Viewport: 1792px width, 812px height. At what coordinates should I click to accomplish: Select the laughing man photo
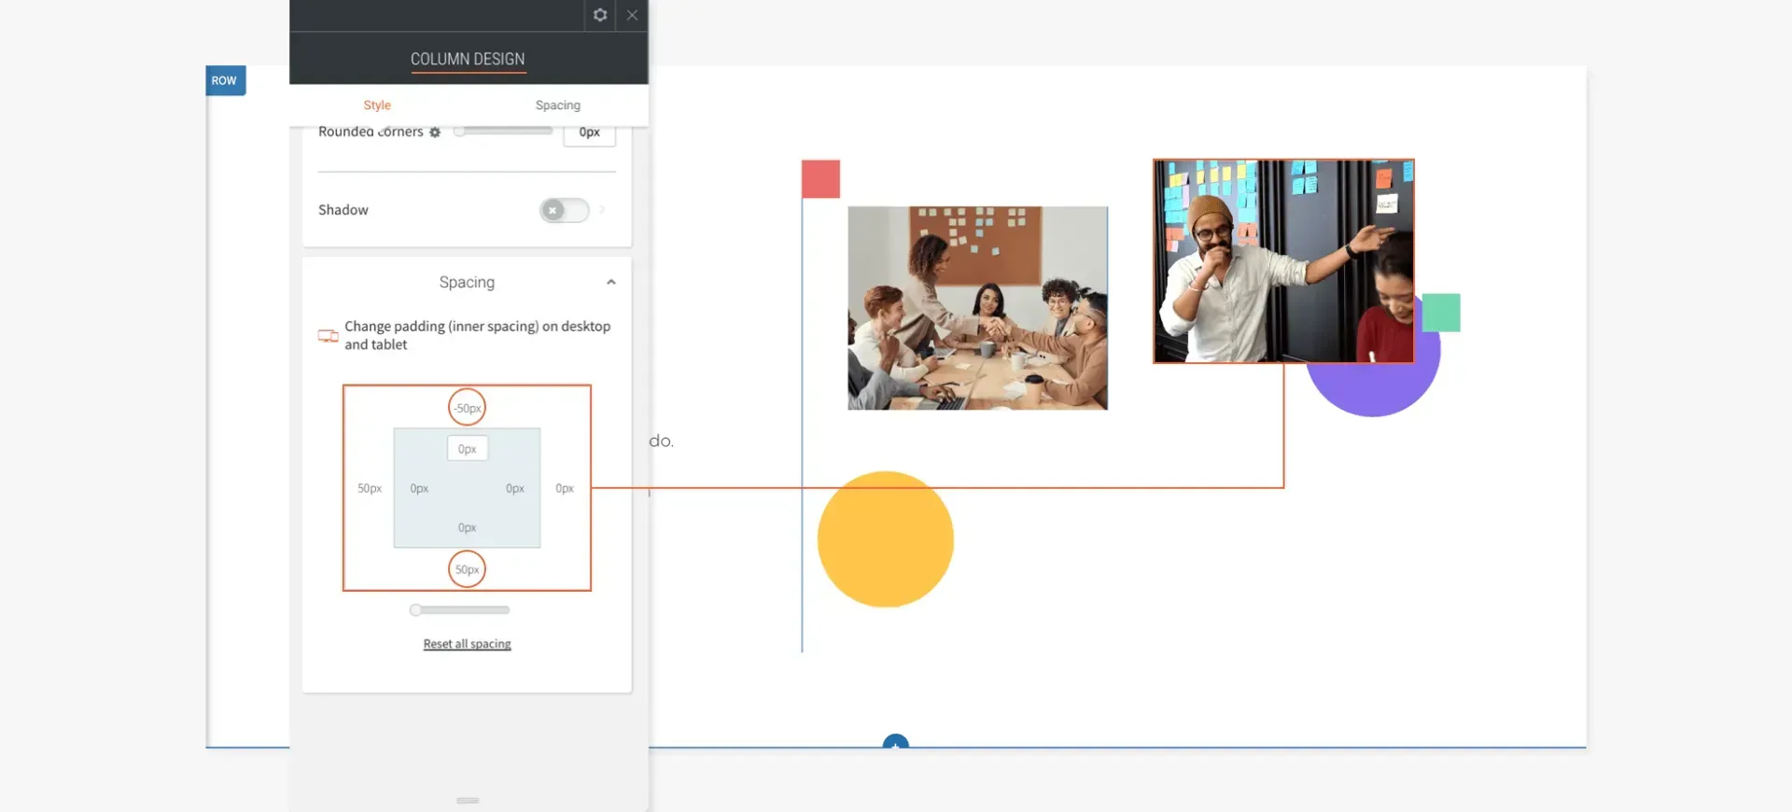1283,260
